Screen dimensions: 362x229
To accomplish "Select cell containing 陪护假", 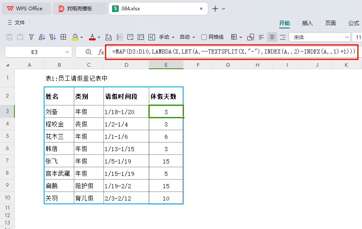I will click(89, 186).
